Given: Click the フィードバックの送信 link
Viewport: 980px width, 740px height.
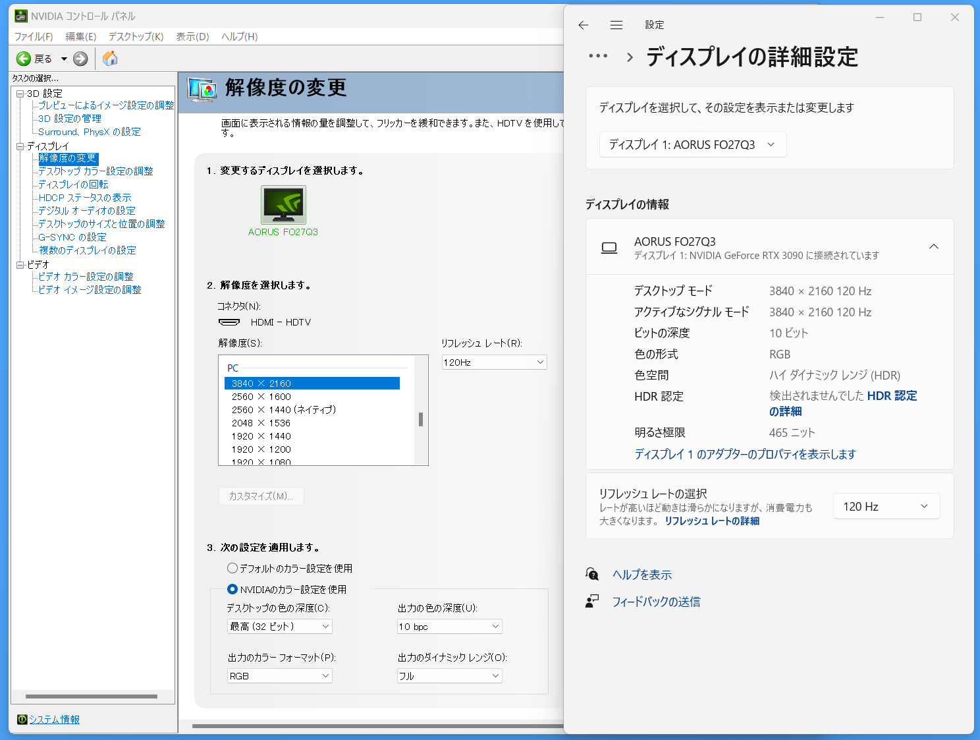Looking at the screenshot, I should pyautogui.click(x=656, y=602).
